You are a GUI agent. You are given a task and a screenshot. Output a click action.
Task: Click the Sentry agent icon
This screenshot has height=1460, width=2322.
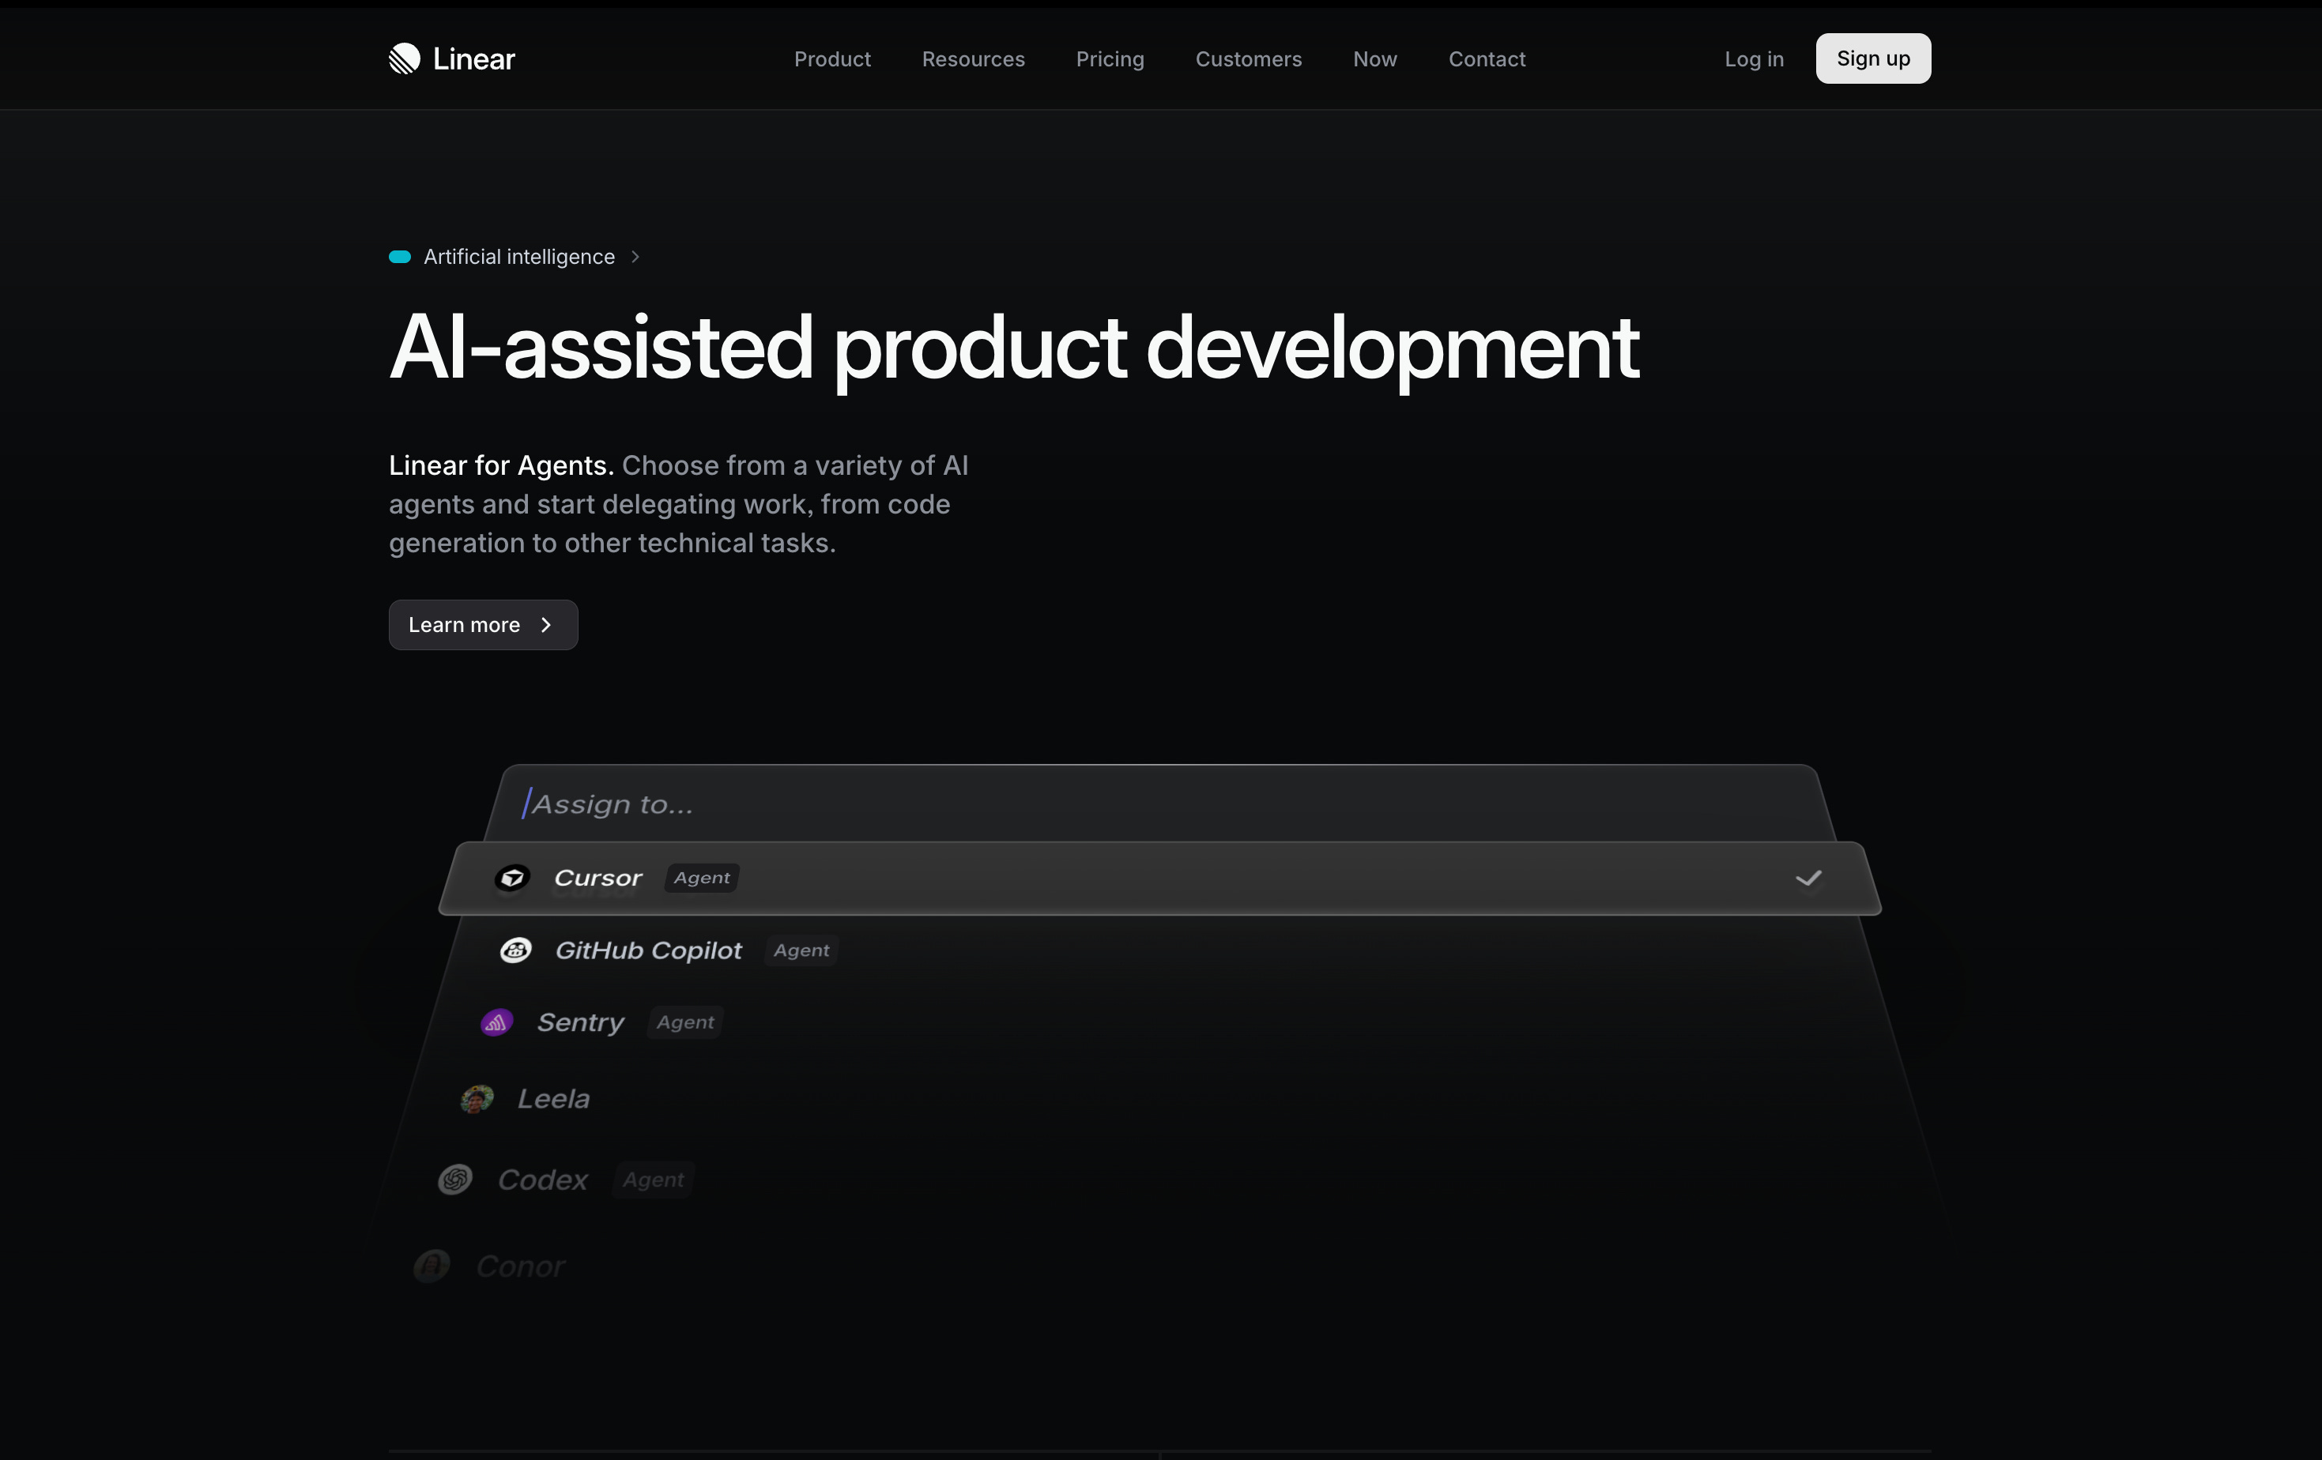(496, 1022)
